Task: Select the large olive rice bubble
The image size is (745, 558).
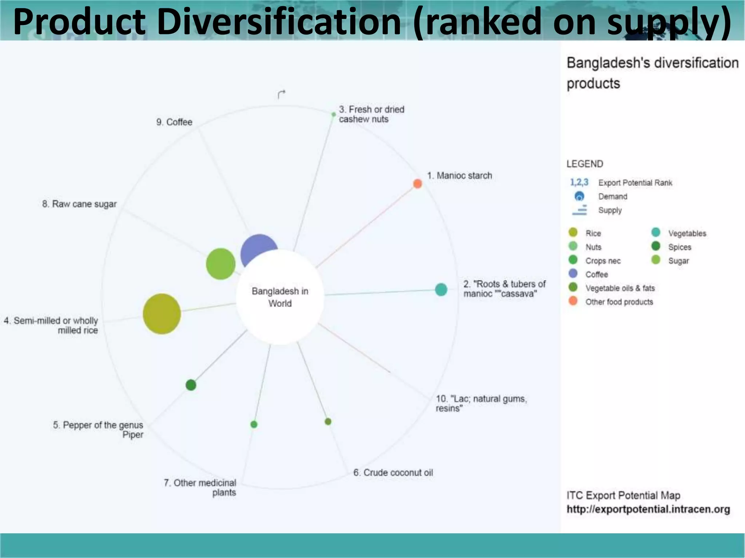Action: coord(162,314)
